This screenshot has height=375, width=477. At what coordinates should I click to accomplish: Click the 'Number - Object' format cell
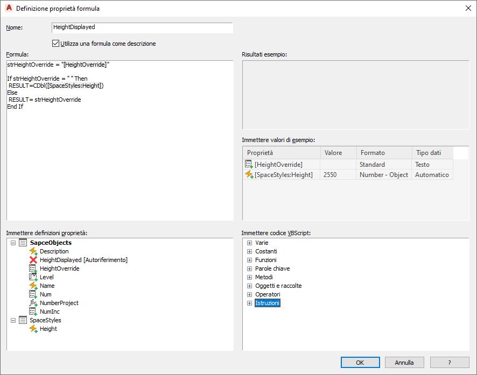tap(384, 175)
